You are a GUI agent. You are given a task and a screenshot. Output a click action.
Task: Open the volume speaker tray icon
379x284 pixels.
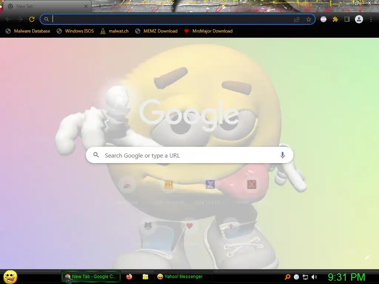click(x=314, y=277)
